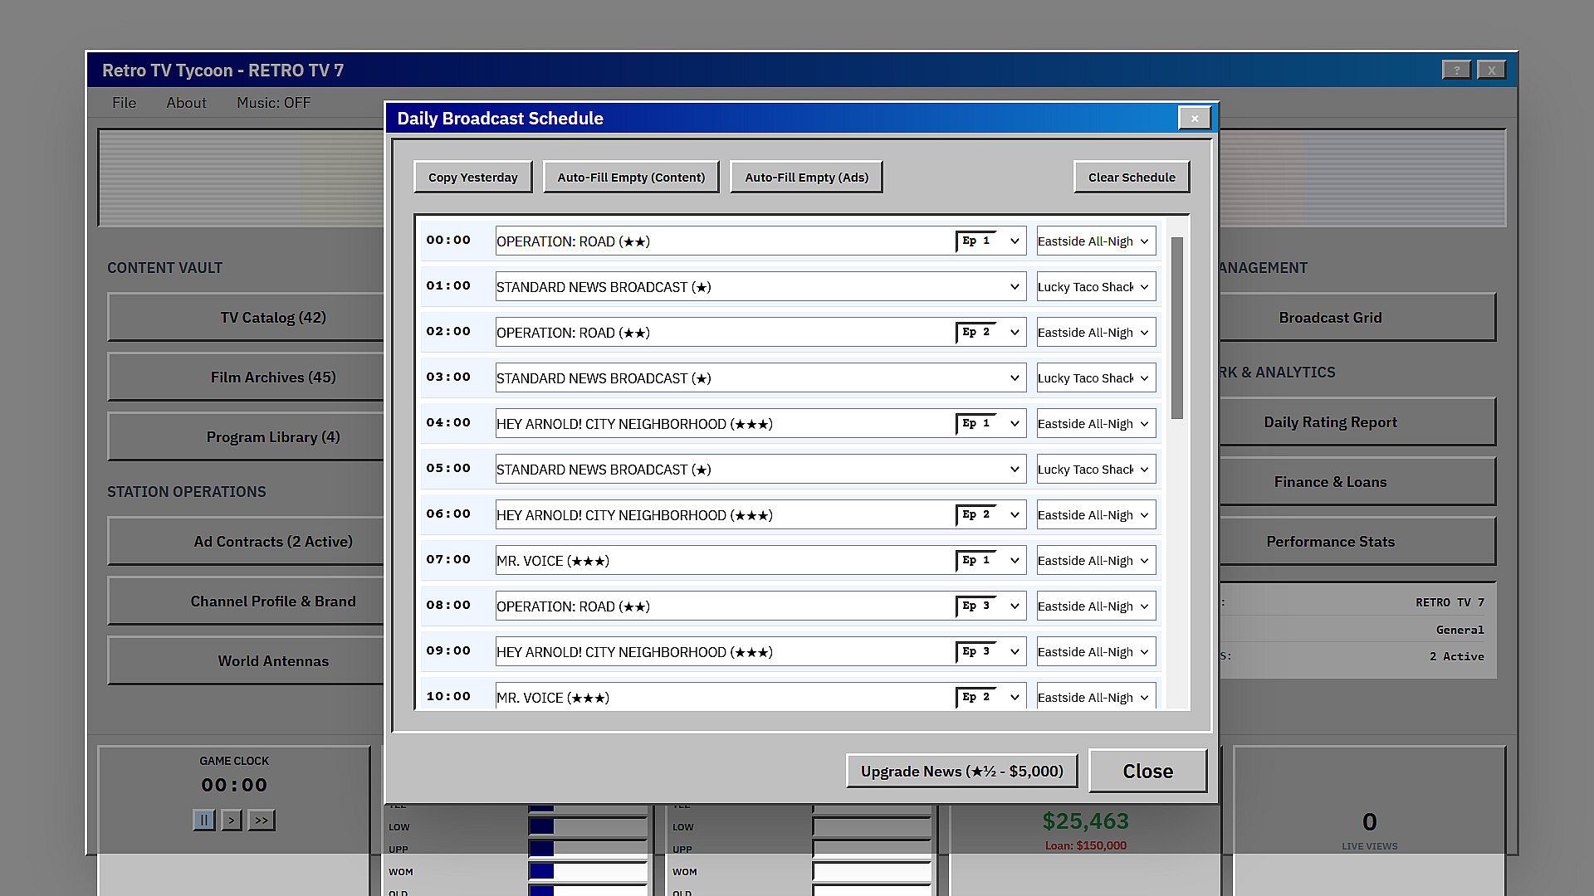Click the large Close button

pyautogui.click(x=1147, y=772)
